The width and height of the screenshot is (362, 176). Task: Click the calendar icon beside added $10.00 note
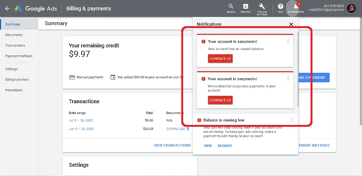click(113, 77)
